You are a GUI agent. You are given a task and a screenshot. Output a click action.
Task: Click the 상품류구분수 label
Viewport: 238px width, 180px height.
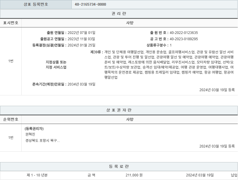[157, 45]
